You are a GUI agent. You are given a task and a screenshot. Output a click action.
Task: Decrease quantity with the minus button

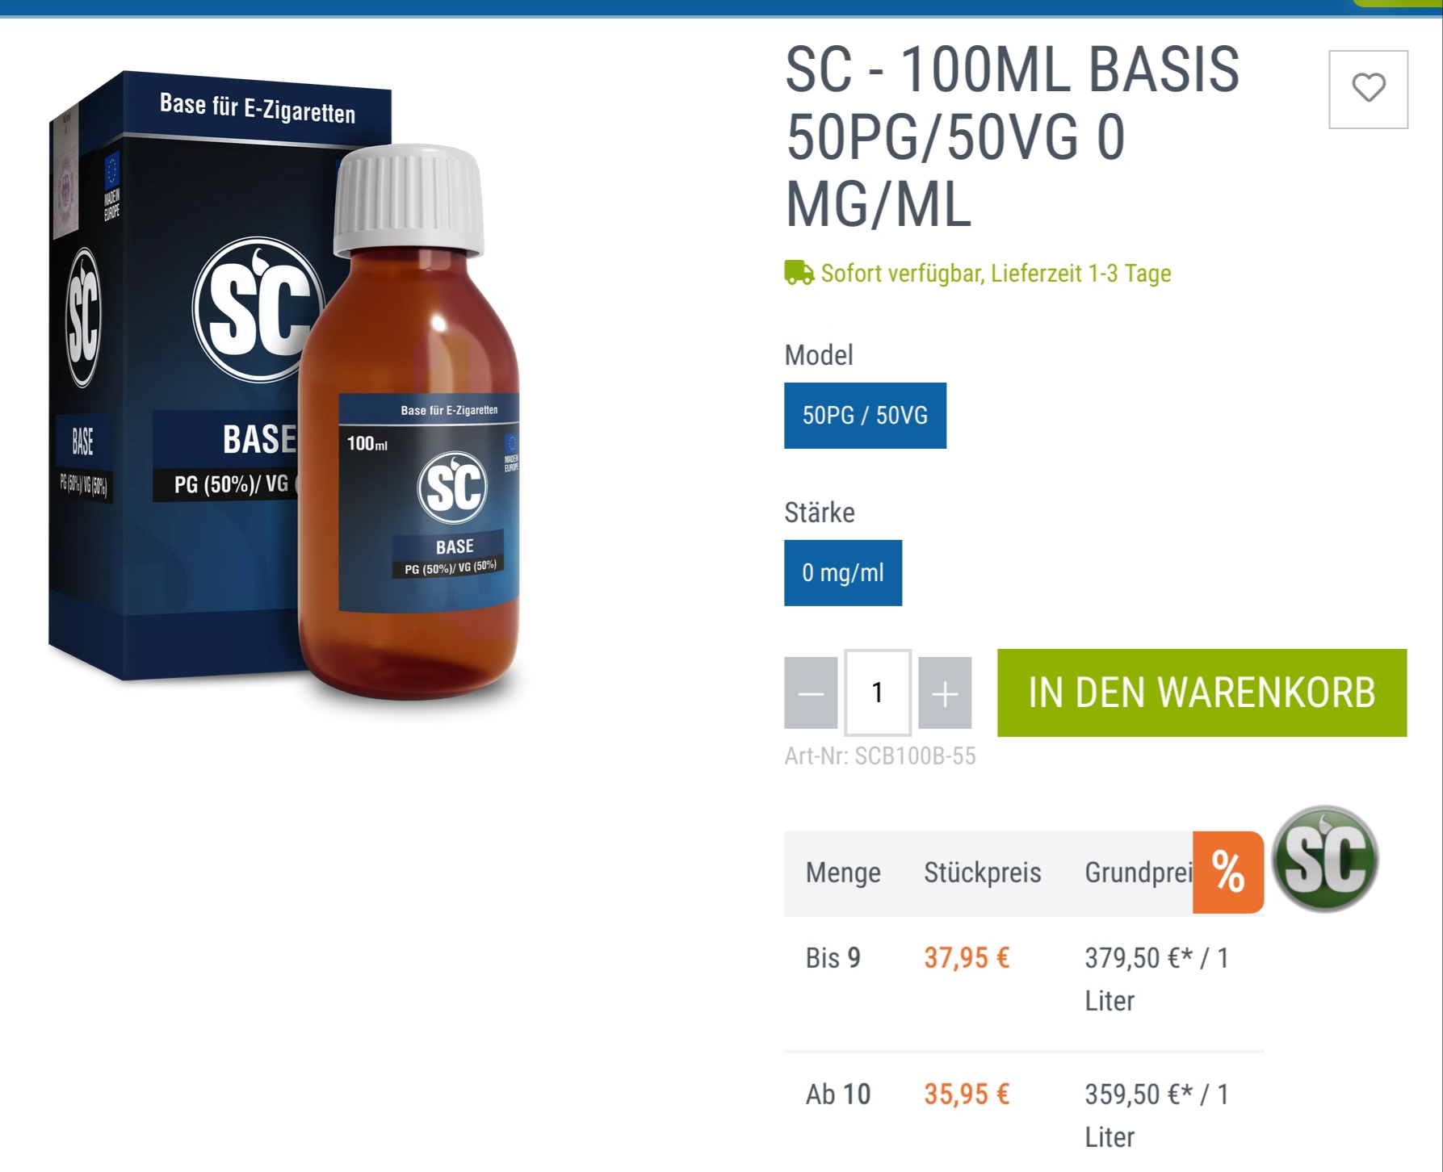(811, 693)
